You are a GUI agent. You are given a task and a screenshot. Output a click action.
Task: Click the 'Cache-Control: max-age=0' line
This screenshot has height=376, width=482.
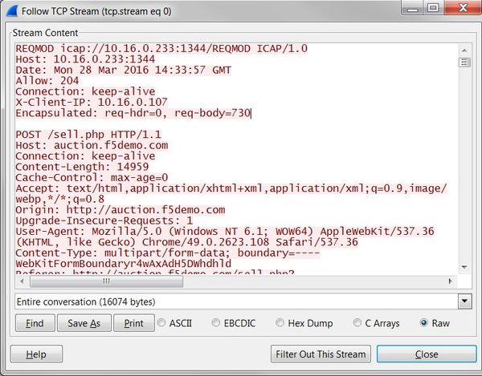tap(92, 177)
